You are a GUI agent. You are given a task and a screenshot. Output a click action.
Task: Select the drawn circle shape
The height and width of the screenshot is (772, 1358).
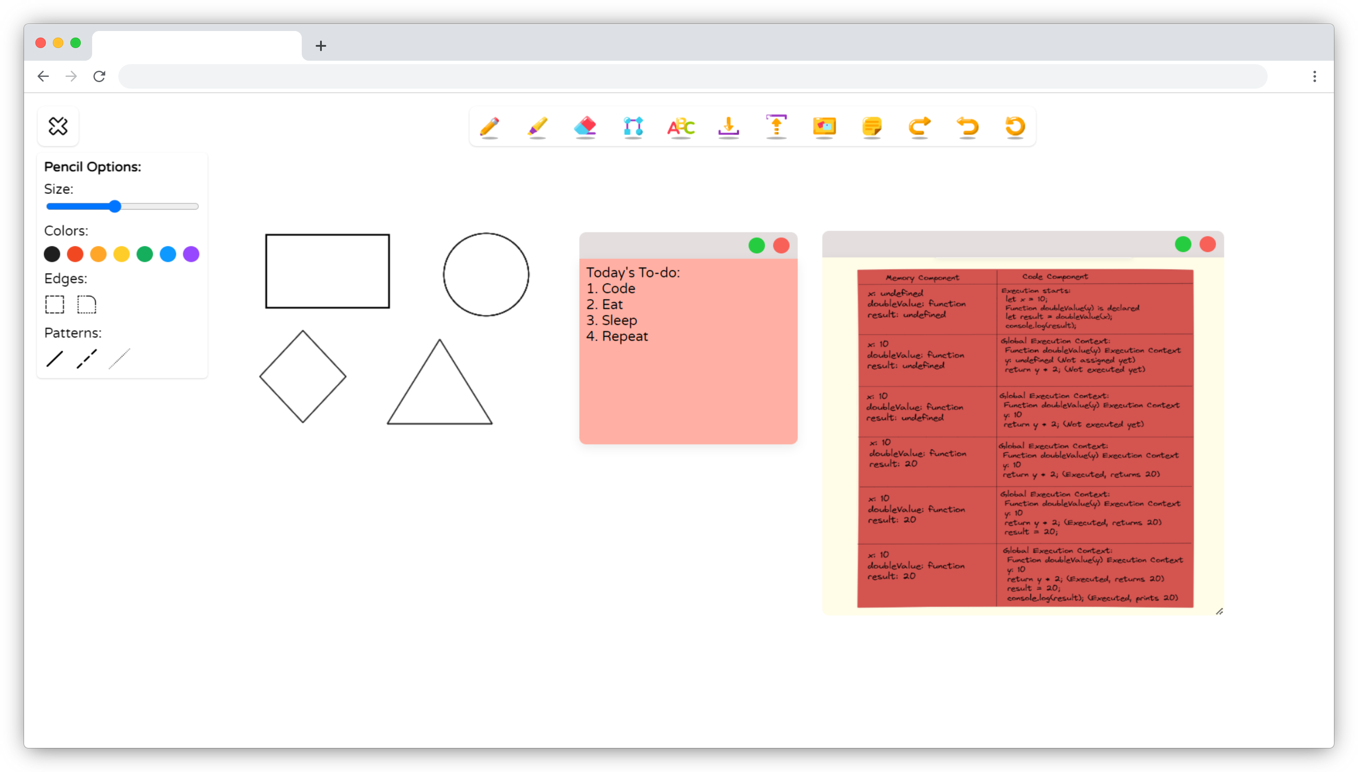click(x=486, y=274)
